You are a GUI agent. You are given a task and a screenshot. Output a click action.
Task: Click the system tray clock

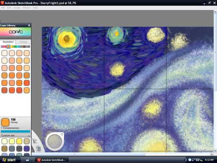pos(209,160)
